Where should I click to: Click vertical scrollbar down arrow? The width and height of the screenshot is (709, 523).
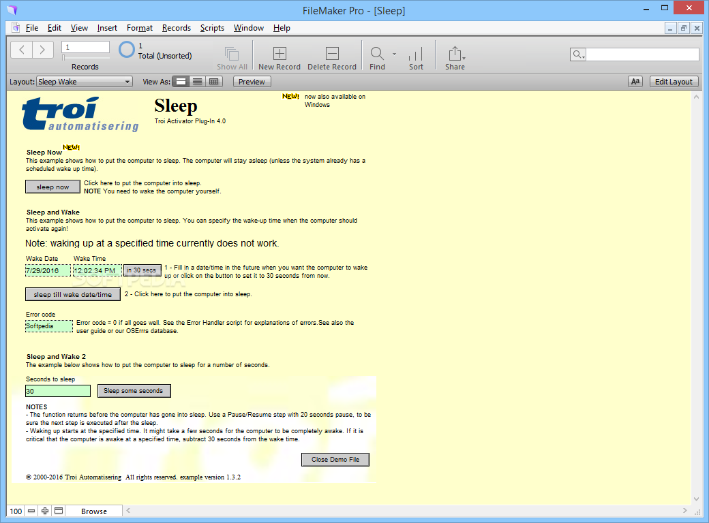(696, 499)
